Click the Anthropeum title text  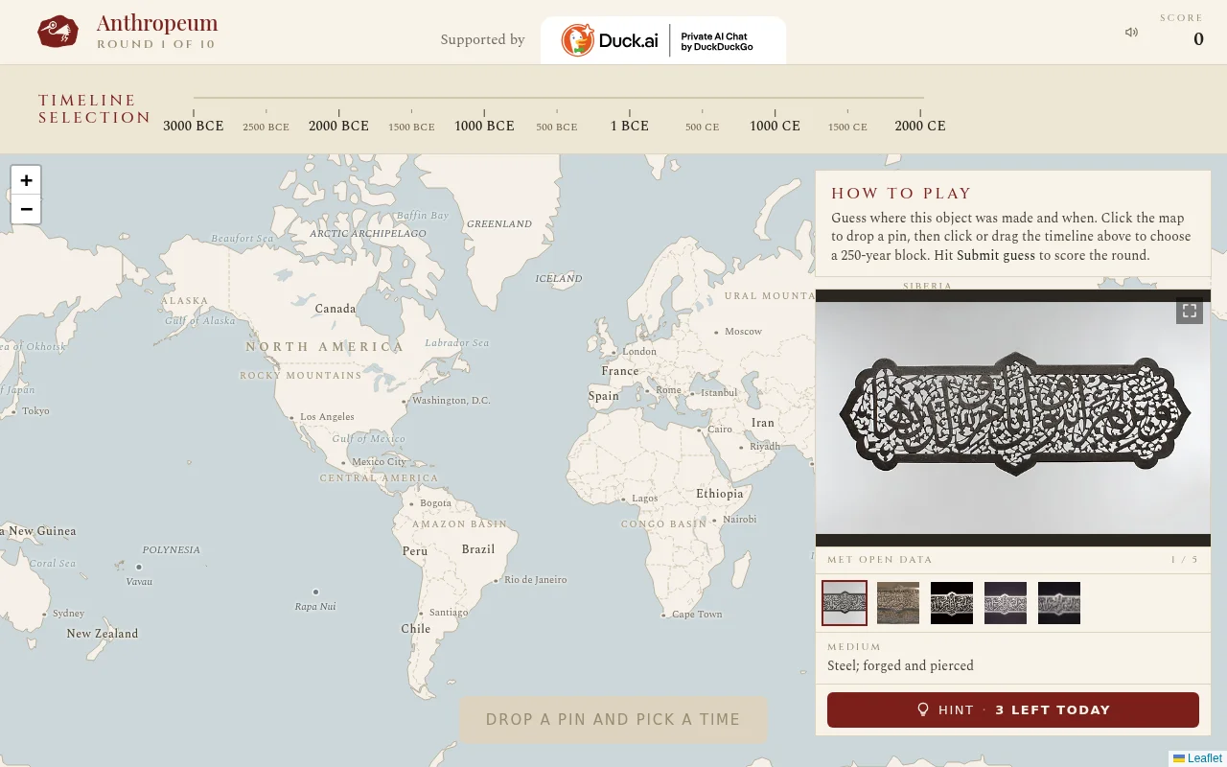coord(157,23)
